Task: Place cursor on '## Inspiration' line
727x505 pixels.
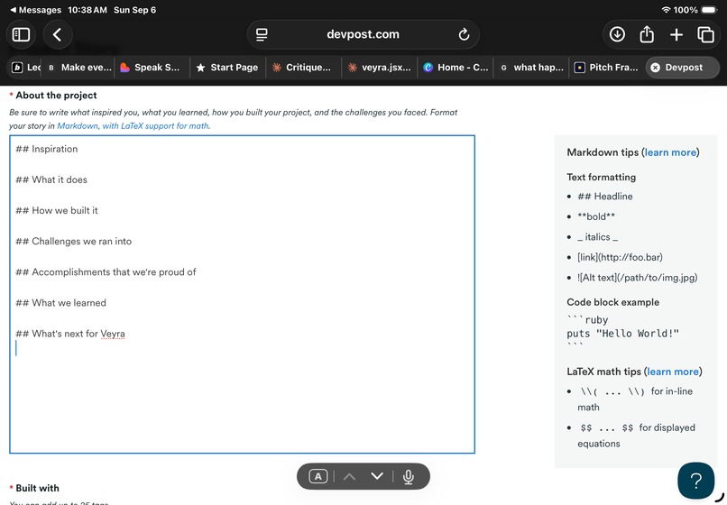Action: 47,149
